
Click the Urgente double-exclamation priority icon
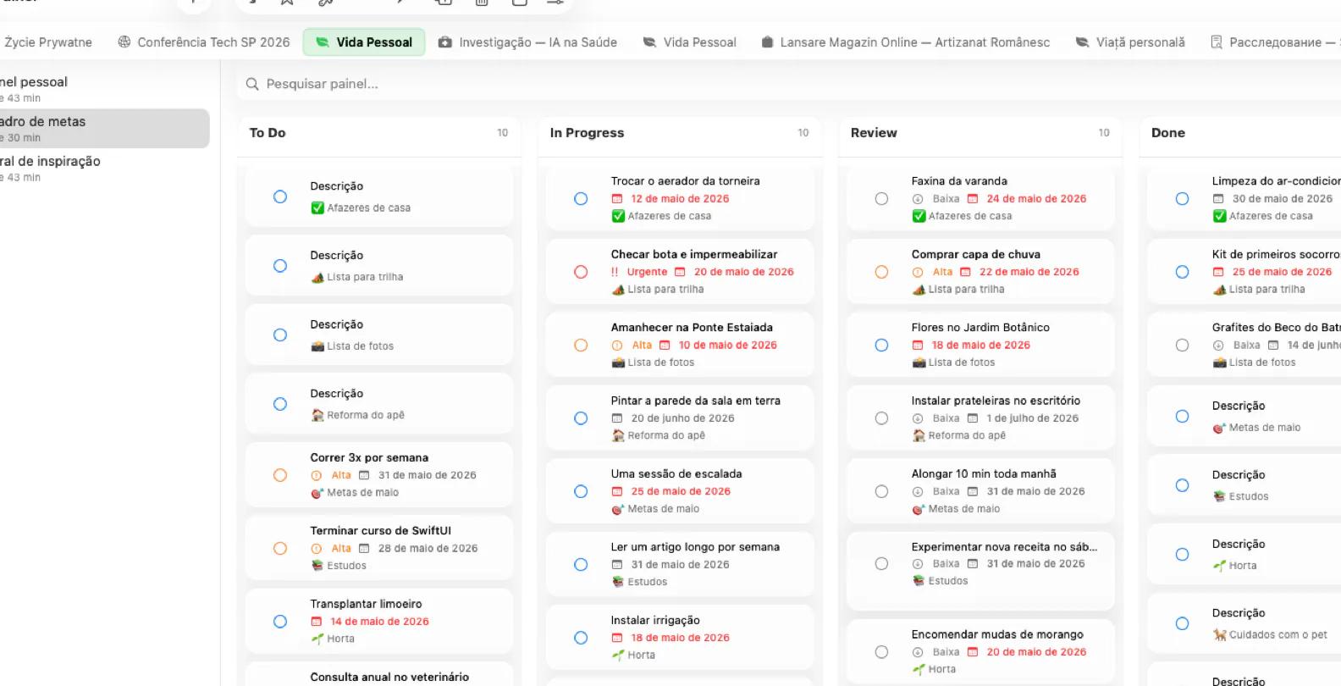tap(615, 272)
